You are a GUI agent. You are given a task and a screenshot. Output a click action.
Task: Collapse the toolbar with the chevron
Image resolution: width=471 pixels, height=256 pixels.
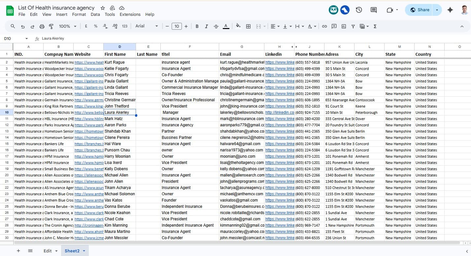[462, 26]
